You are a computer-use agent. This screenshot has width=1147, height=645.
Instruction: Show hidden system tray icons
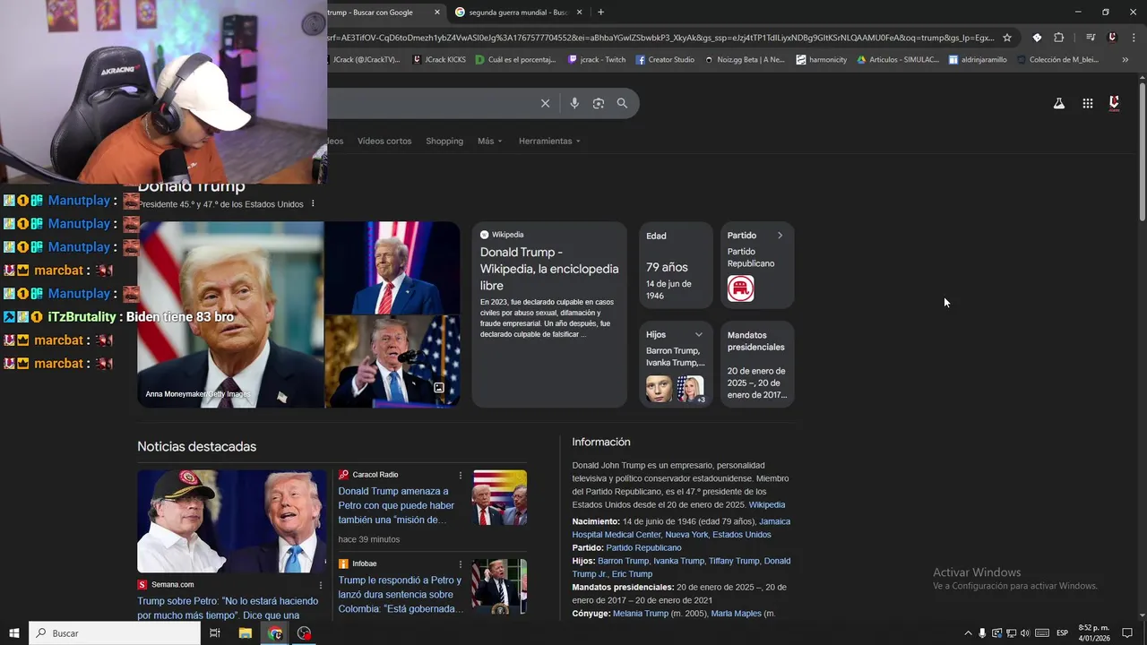coord(968,633)
